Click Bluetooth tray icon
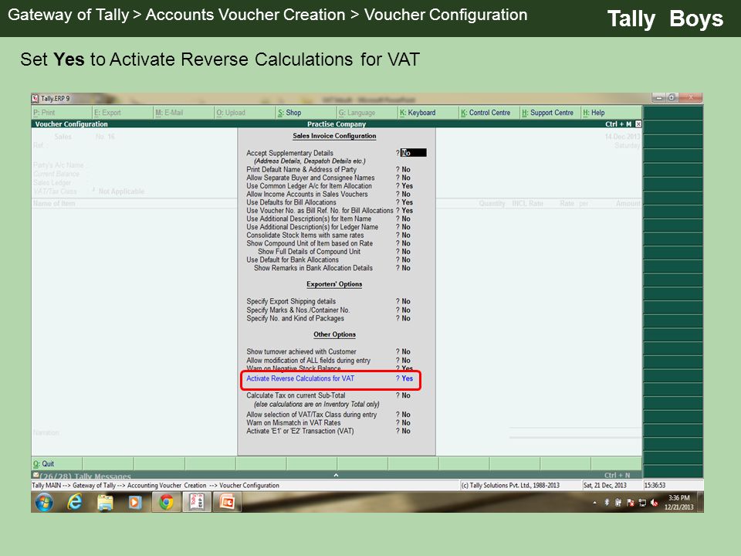This screenshot has height=556, width=741. click(607, 503)
